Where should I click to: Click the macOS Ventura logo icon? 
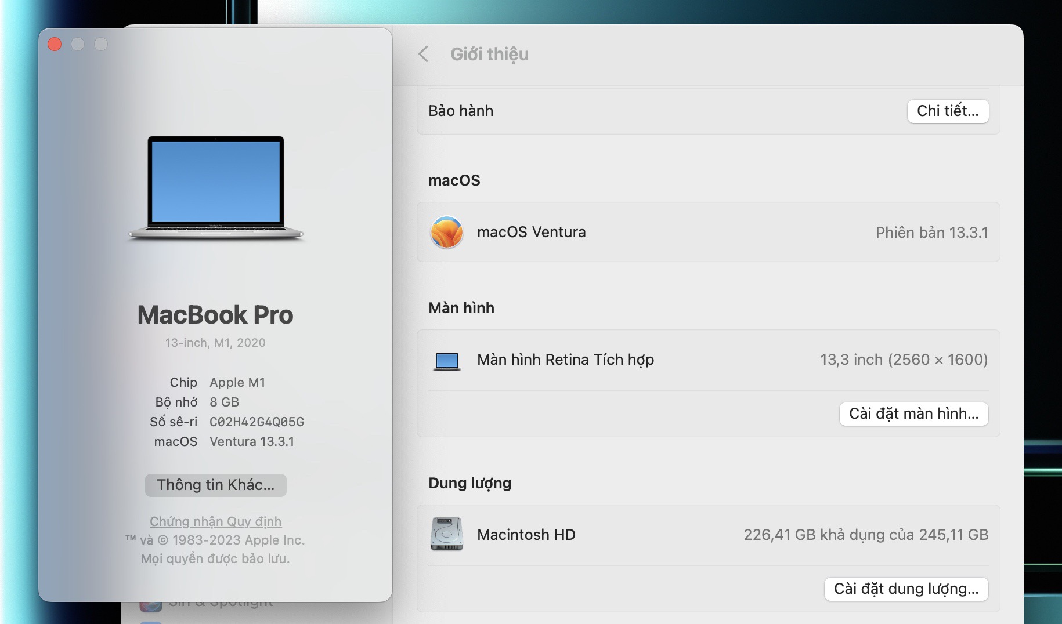pyautogui.click(x=446, y=232)
